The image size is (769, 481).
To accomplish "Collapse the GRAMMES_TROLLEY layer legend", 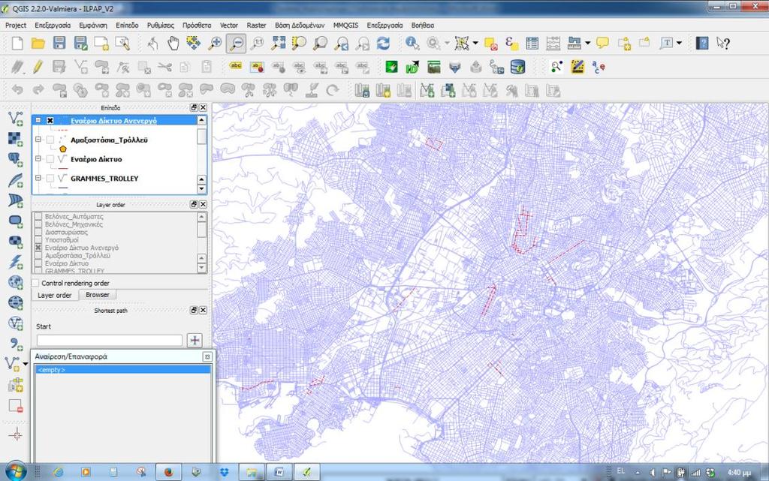I will pyautogui.click(x=38, y=178).
